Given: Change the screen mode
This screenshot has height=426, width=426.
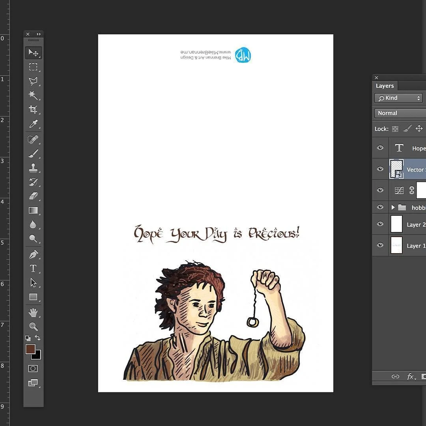Looking at the screenshot, I should tap(33, 383).
